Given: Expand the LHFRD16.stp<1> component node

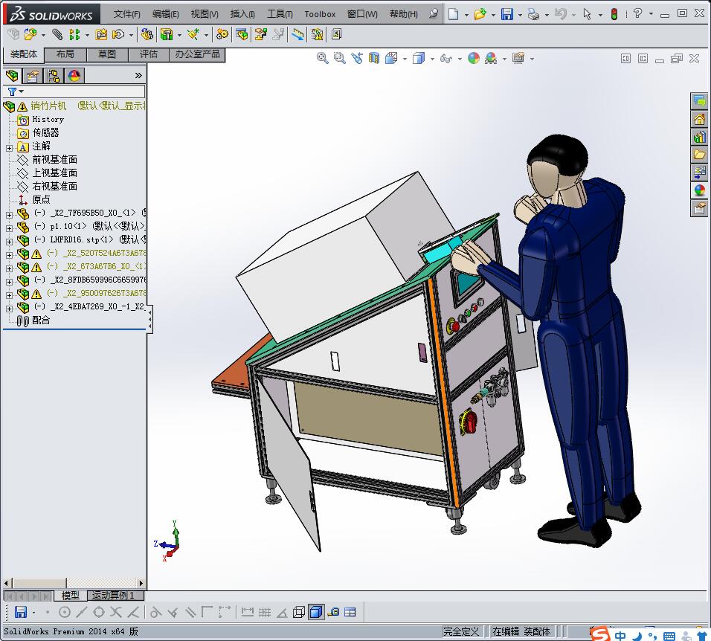Looking at the screenshot, I should (9, 242).
